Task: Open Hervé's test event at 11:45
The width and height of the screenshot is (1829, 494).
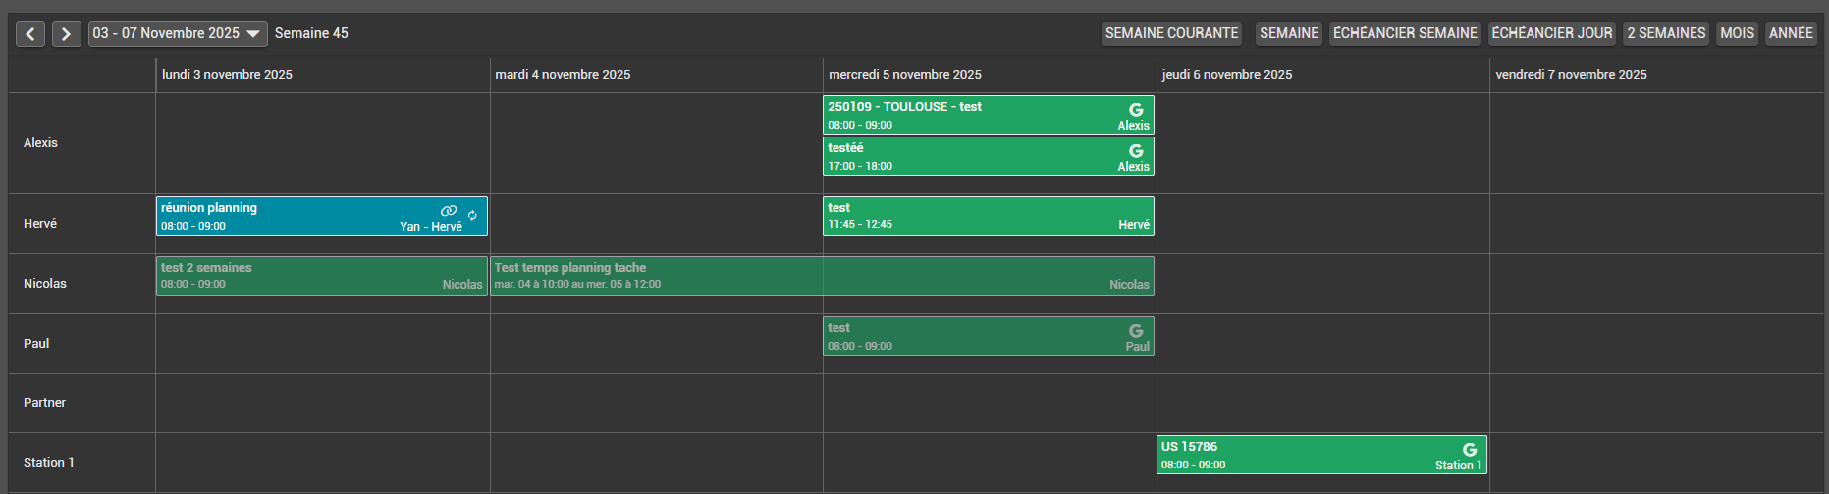Action: point(982,216)
